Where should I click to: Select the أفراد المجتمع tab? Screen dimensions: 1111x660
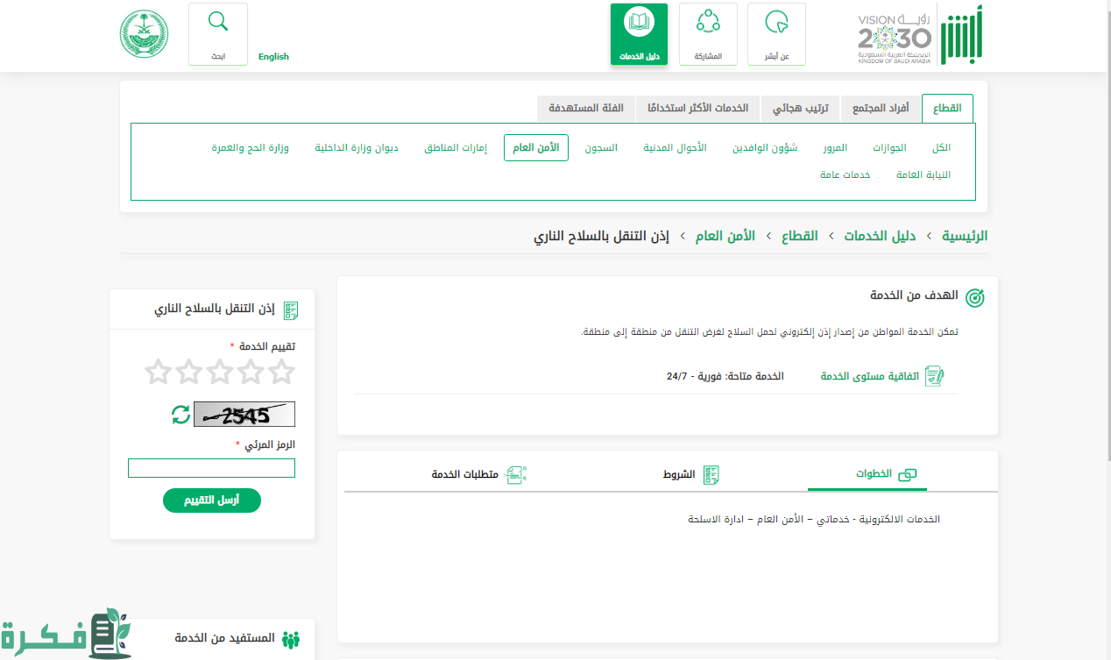[880, 108]
